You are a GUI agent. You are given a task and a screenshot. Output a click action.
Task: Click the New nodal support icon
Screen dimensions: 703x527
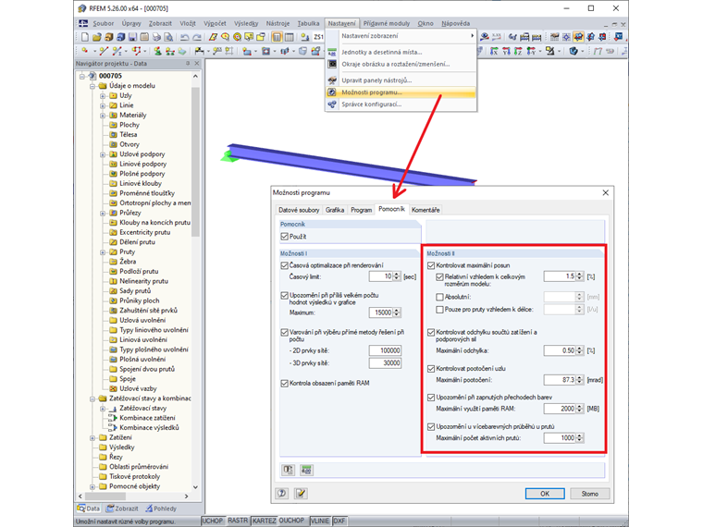tap(157, 51)
